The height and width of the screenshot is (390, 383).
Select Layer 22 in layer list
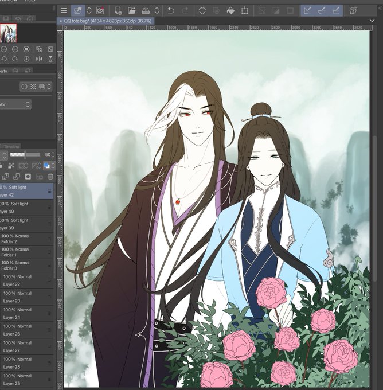point(26,280)
